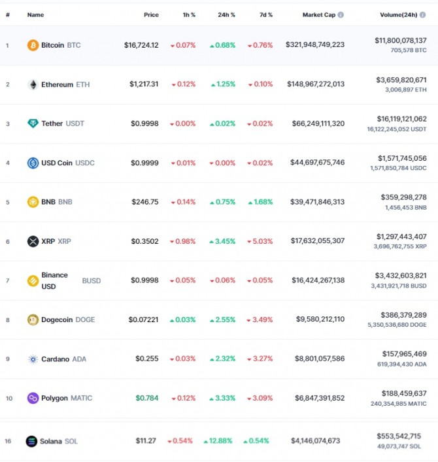Click the Polygon price $0.784
Viewport: 438px width, 462px height.
pos(147,398)
